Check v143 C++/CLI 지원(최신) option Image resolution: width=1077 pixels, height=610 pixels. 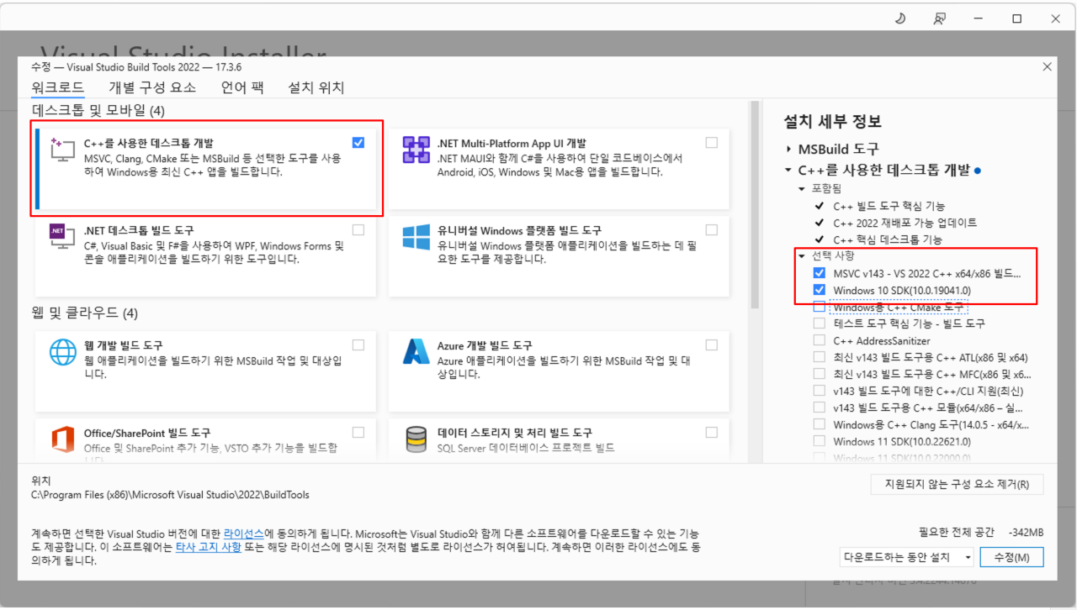820,391
